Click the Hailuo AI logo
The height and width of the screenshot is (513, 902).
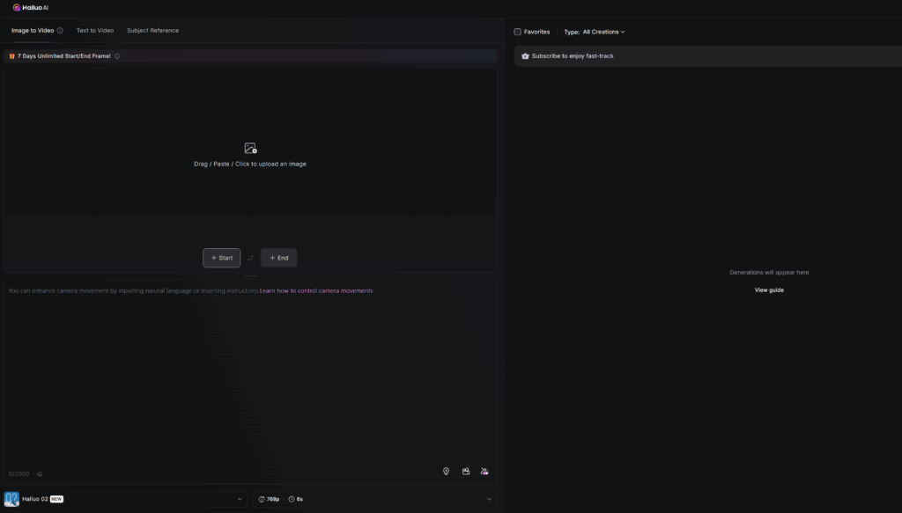(30, 7)
